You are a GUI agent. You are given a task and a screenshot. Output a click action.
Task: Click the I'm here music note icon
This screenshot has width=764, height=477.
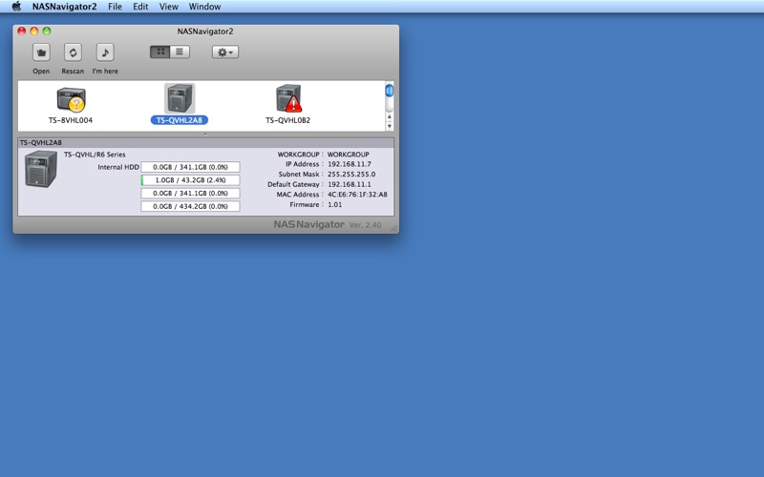tap(105, 52)
